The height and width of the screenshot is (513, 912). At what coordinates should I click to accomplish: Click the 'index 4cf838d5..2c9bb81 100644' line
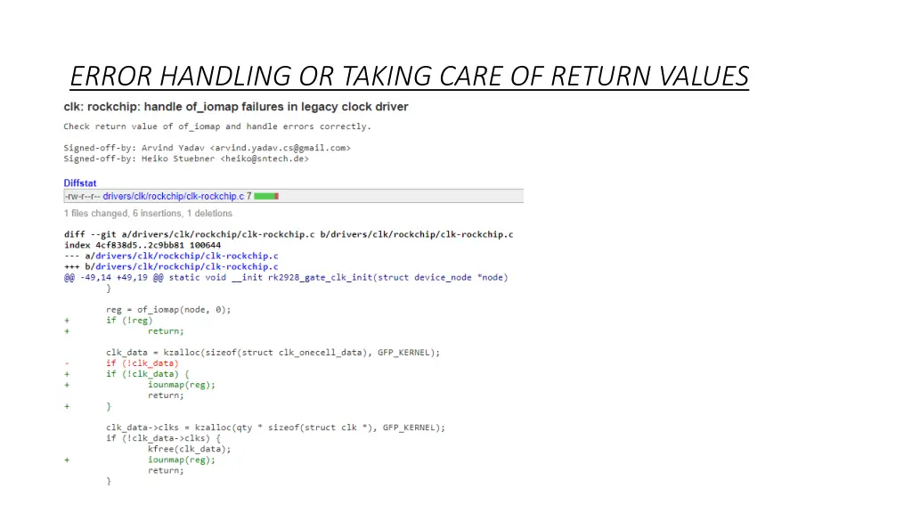[x=142, y=246]
